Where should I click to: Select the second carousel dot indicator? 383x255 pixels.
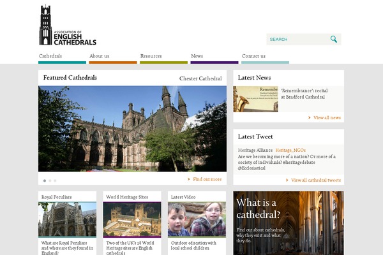pos(50,181)
